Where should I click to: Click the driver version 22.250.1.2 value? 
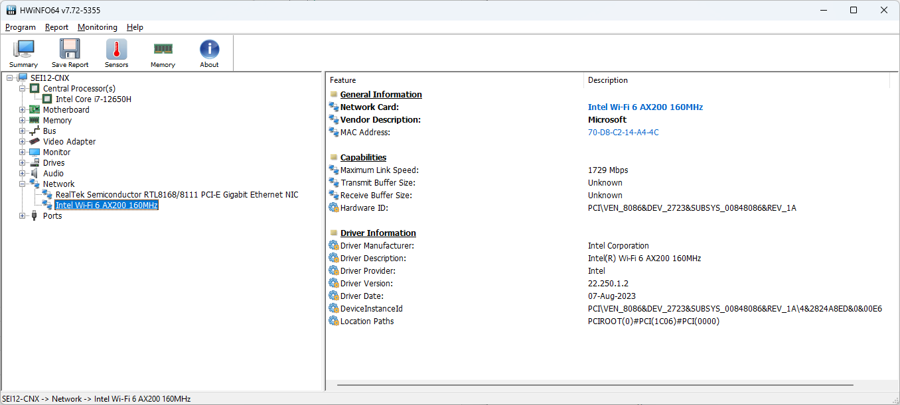[608, 284]
